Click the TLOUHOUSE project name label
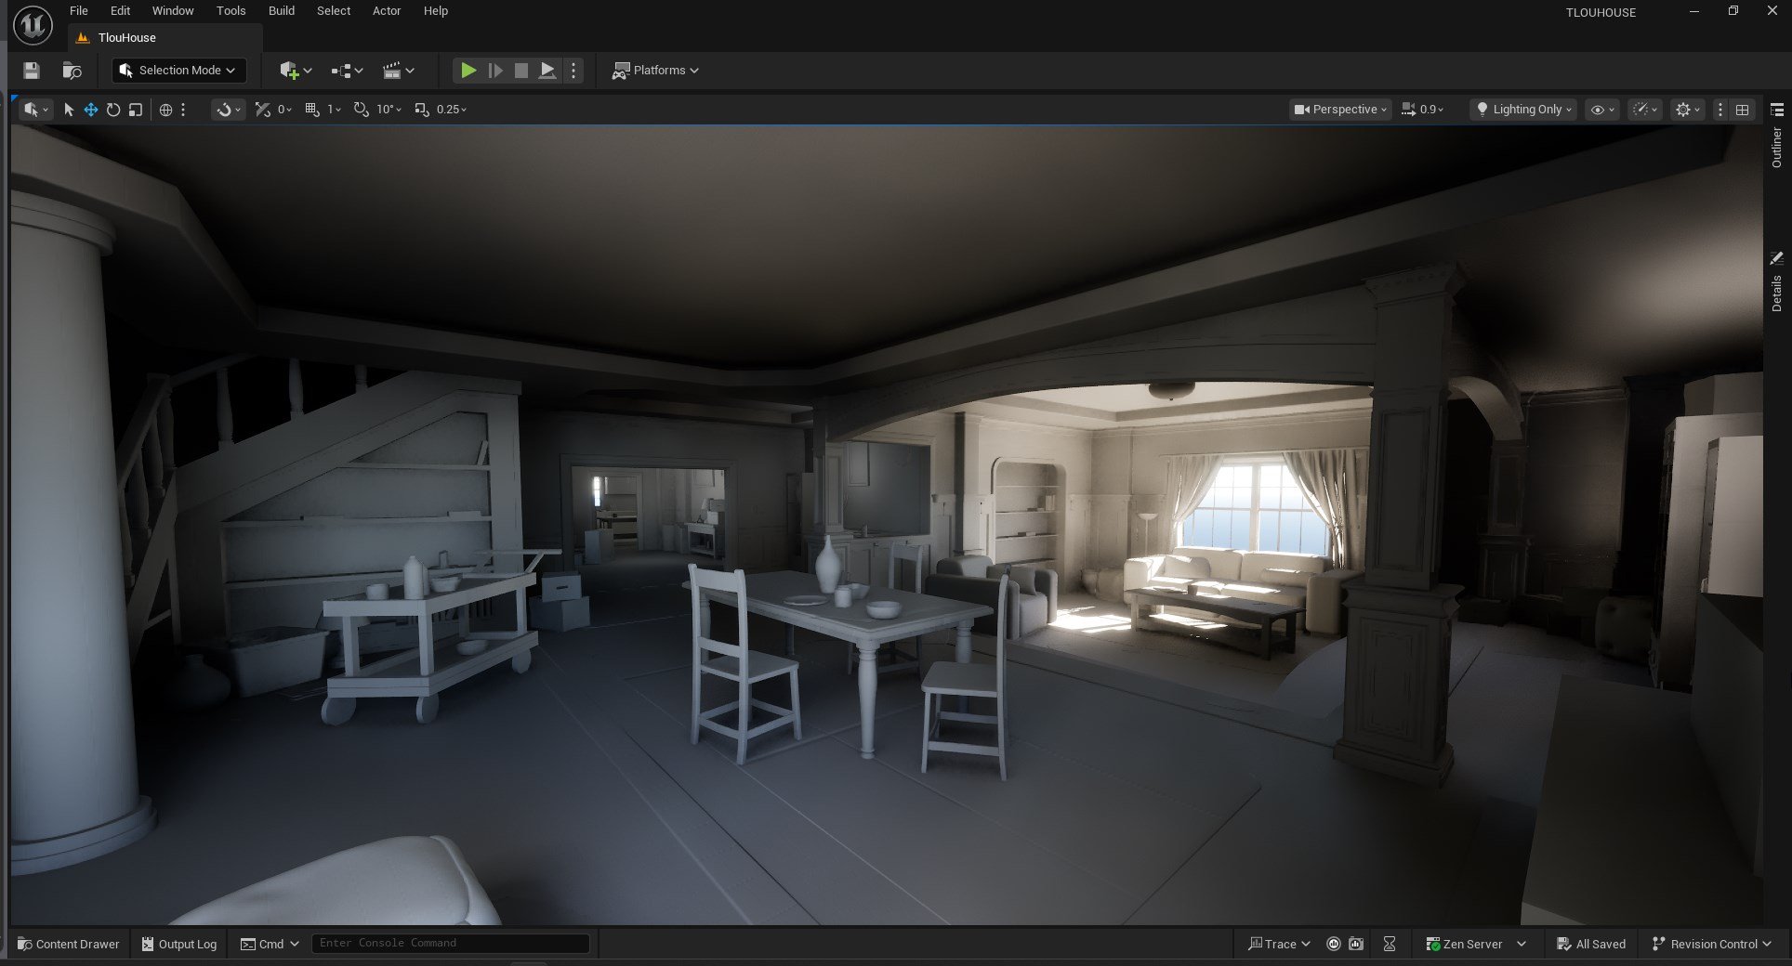 [1601, 13]
